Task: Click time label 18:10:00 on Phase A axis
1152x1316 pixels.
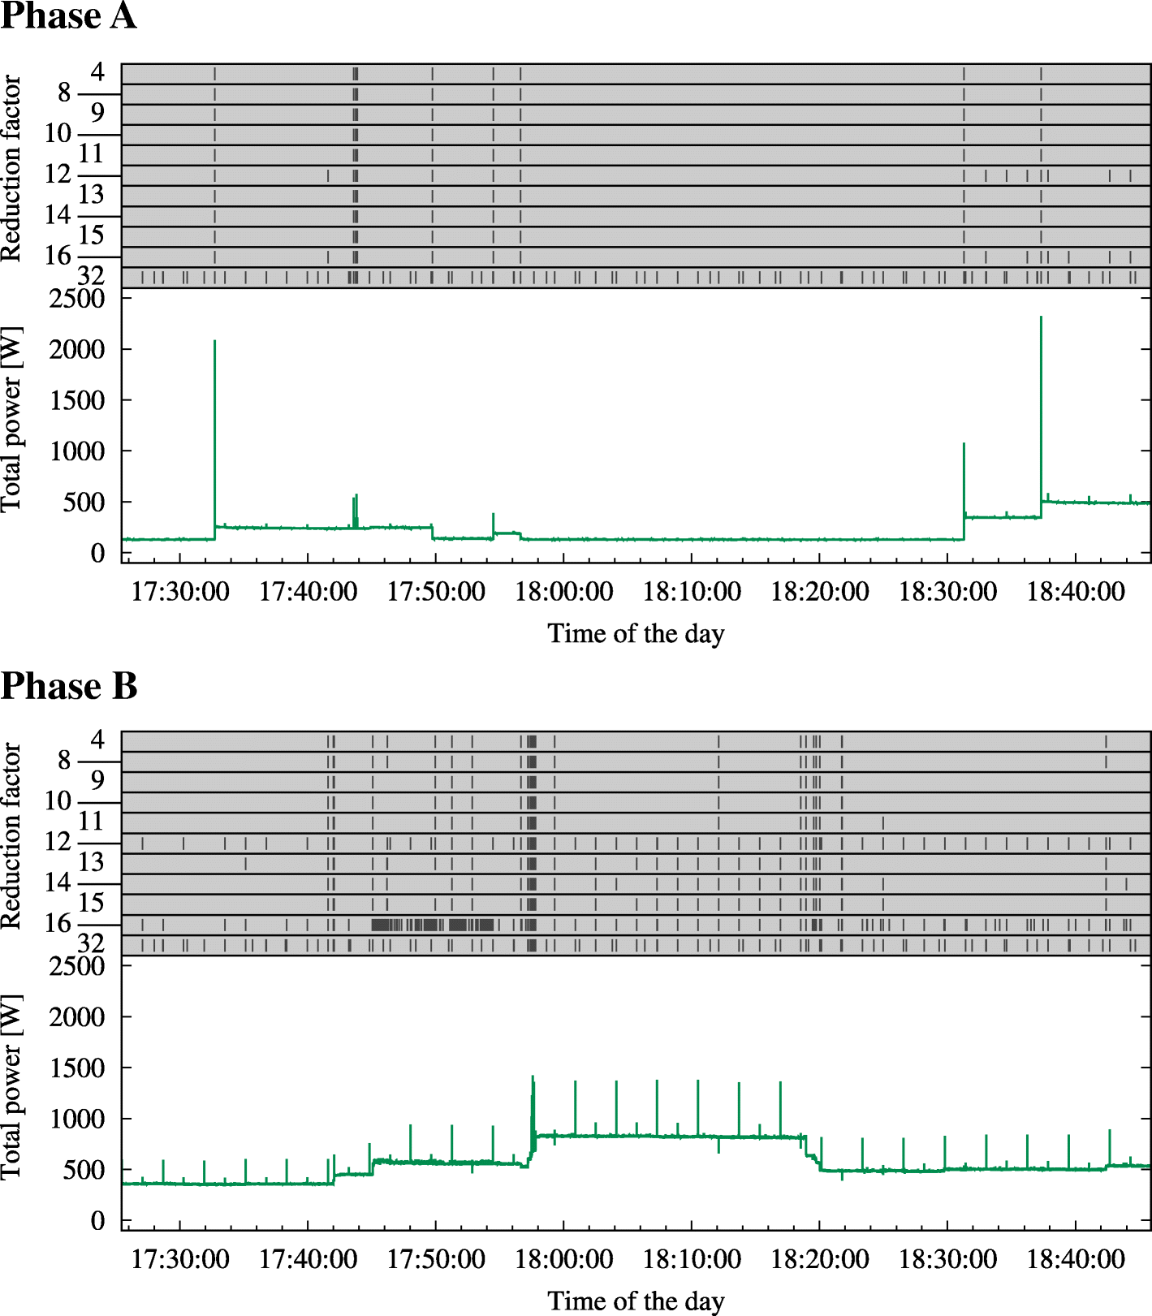Action: pyautogui.click(x=692, y=591)
